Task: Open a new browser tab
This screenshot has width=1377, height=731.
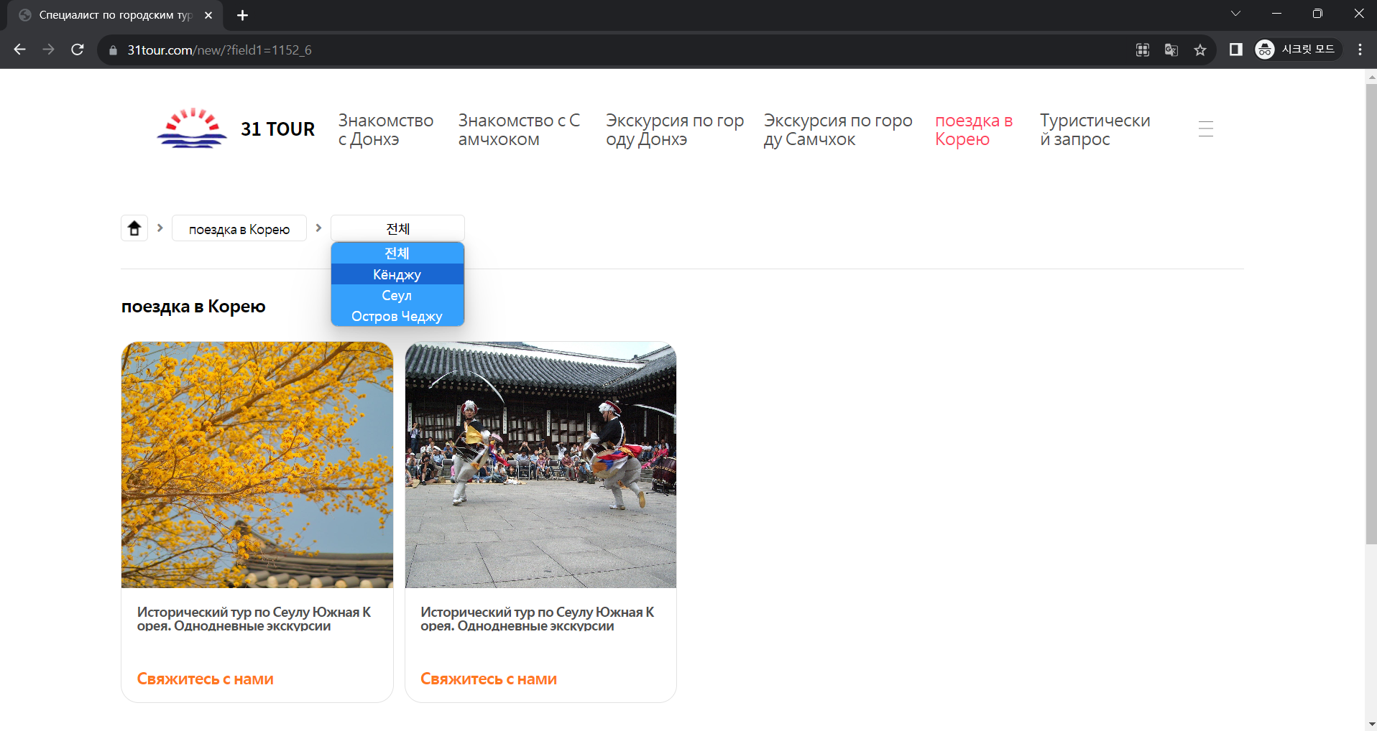Action: 243,15
